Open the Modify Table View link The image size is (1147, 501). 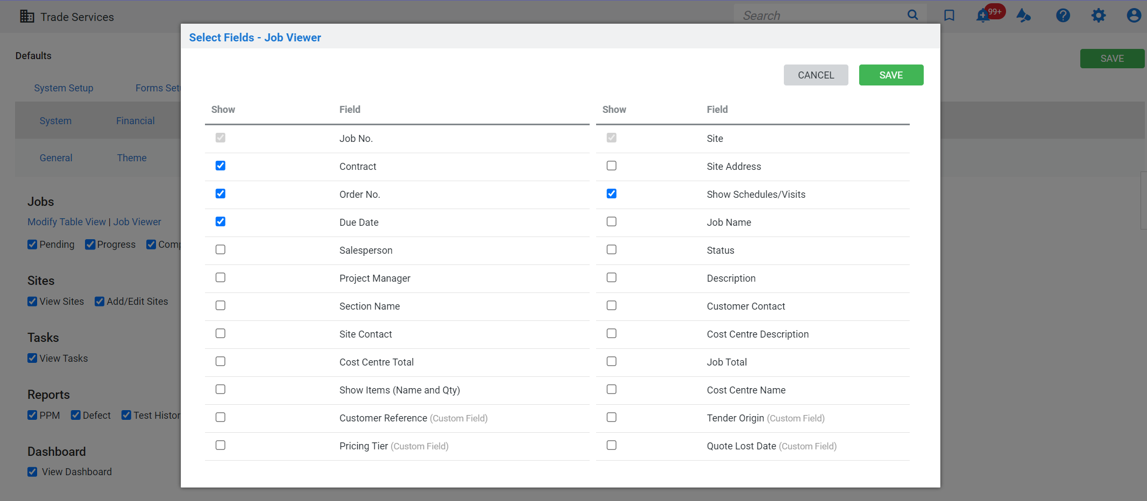(67, 222)
